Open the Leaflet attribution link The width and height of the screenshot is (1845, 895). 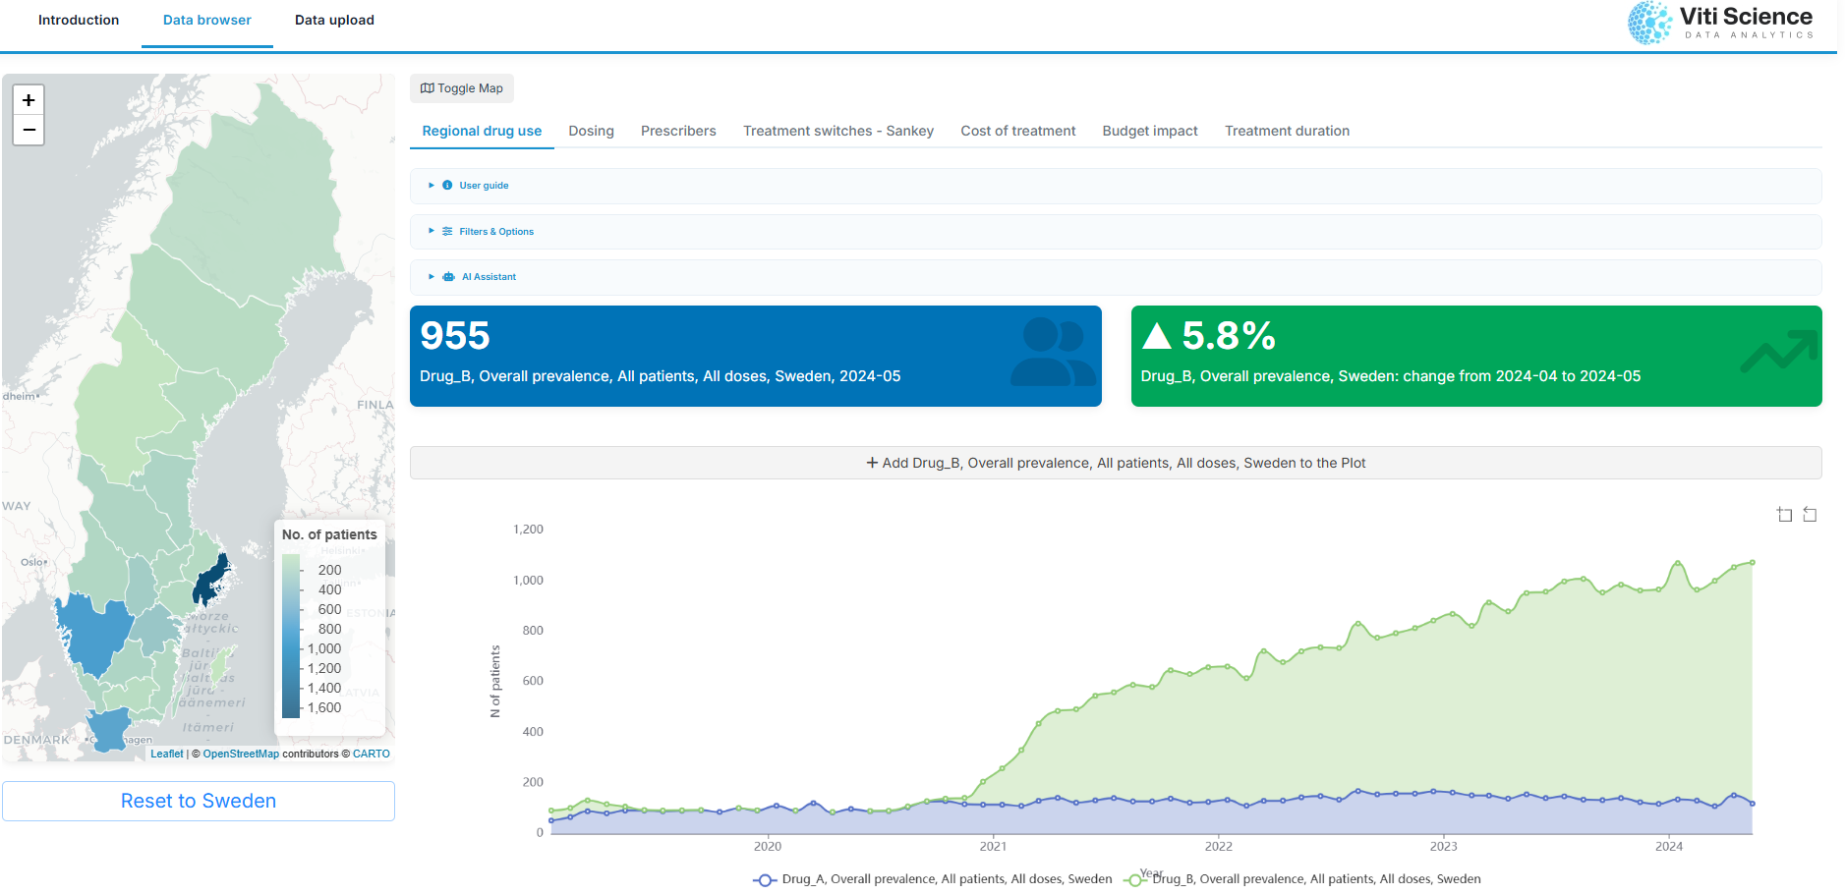pos(167,755)
